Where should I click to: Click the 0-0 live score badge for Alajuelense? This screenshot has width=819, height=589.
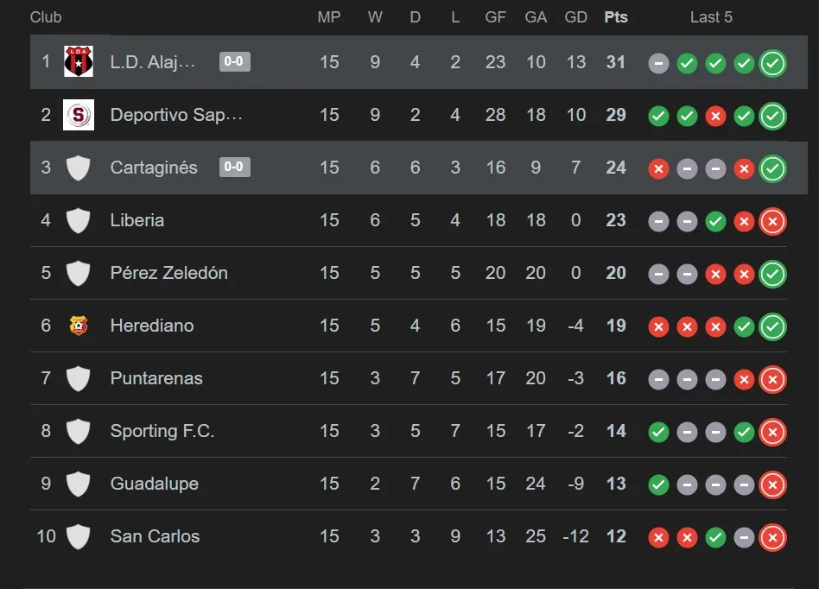click(x=235, y=62)
